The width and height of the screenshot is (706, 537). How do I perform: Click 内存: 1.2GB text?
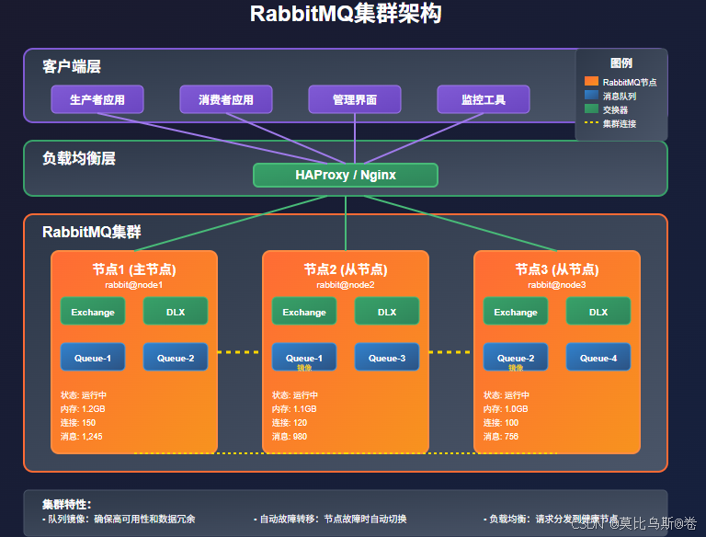83,409
